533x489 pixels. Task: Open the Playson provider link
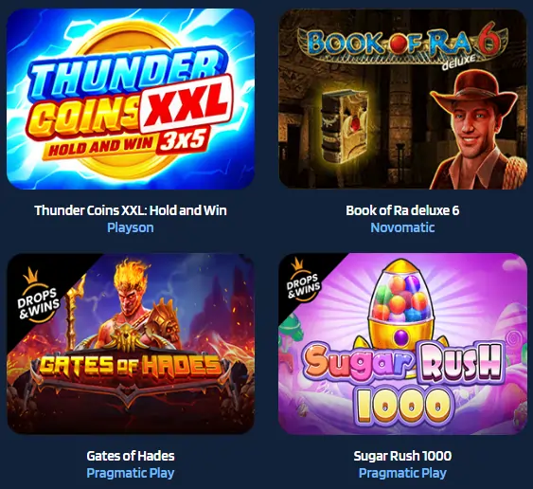pyautogui.click(x=131, y=227)
